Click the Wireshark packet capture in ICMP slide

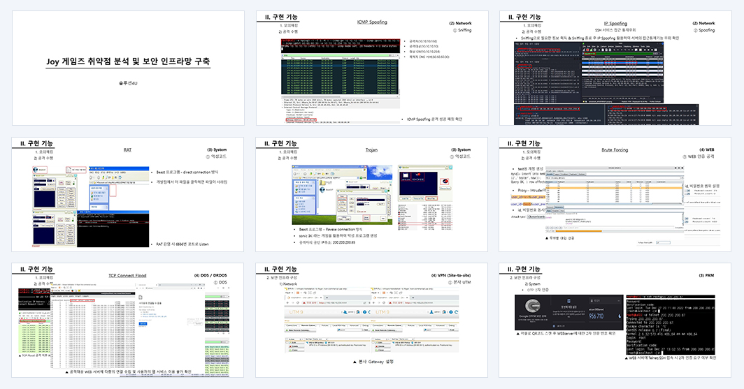(341, 81)
